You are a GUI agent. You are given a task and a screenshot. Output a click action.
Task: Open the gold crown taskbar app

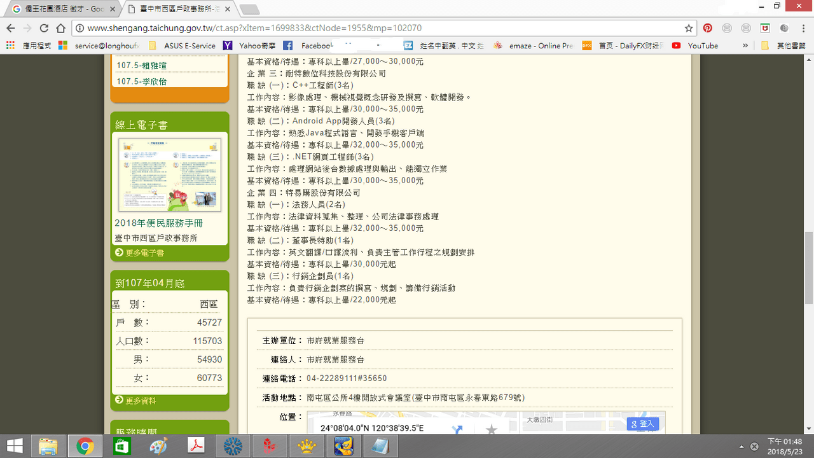(307, 446)
